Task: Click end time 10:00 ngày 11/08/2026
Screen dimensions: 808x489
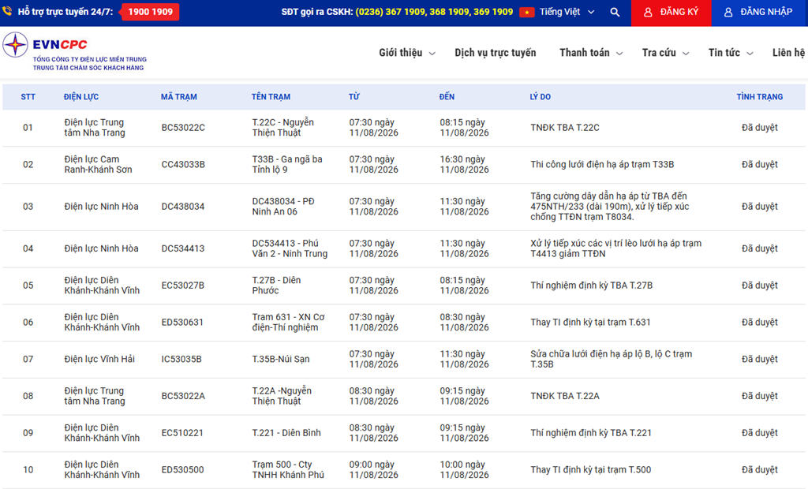Action: pos(464,470)
